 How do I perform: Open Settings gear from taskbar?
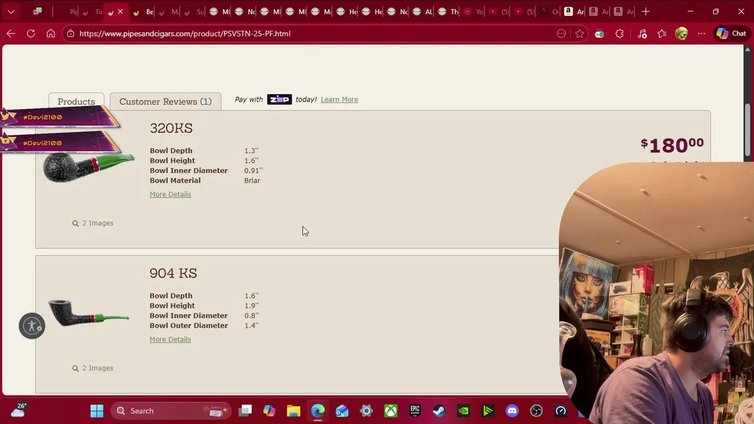[366, 410]
